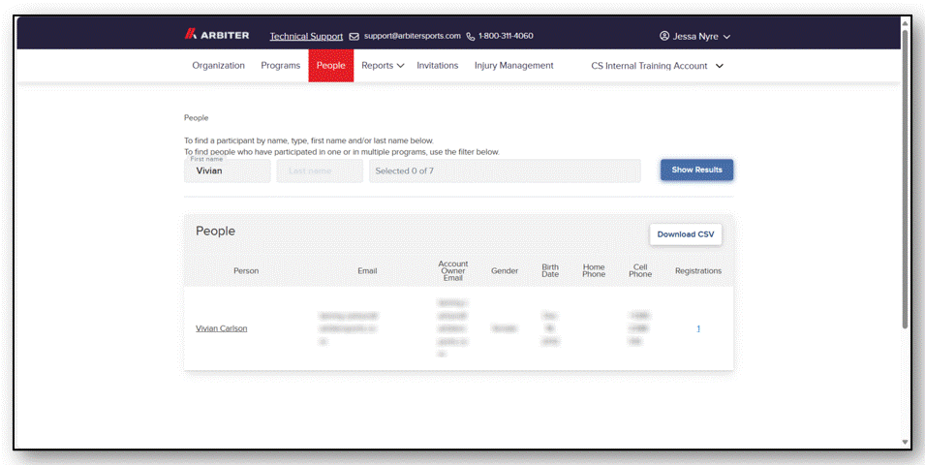Click the Arbiter logo
Viewport: 925px width, 465px height.
pos(217,36)
